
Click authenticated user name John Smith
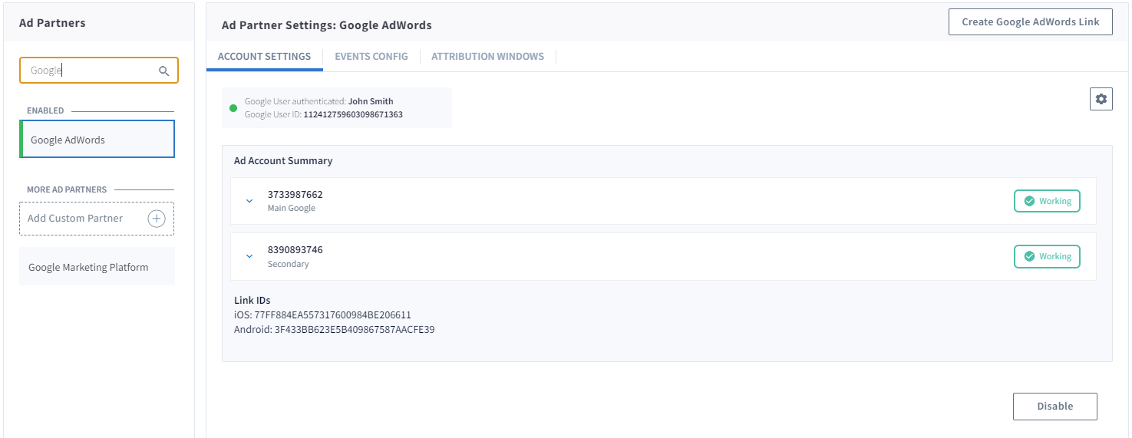[x=371, y=101]
